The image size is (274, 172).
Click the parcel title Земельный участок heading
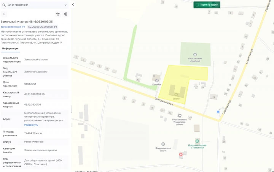[x=27, y=22]
